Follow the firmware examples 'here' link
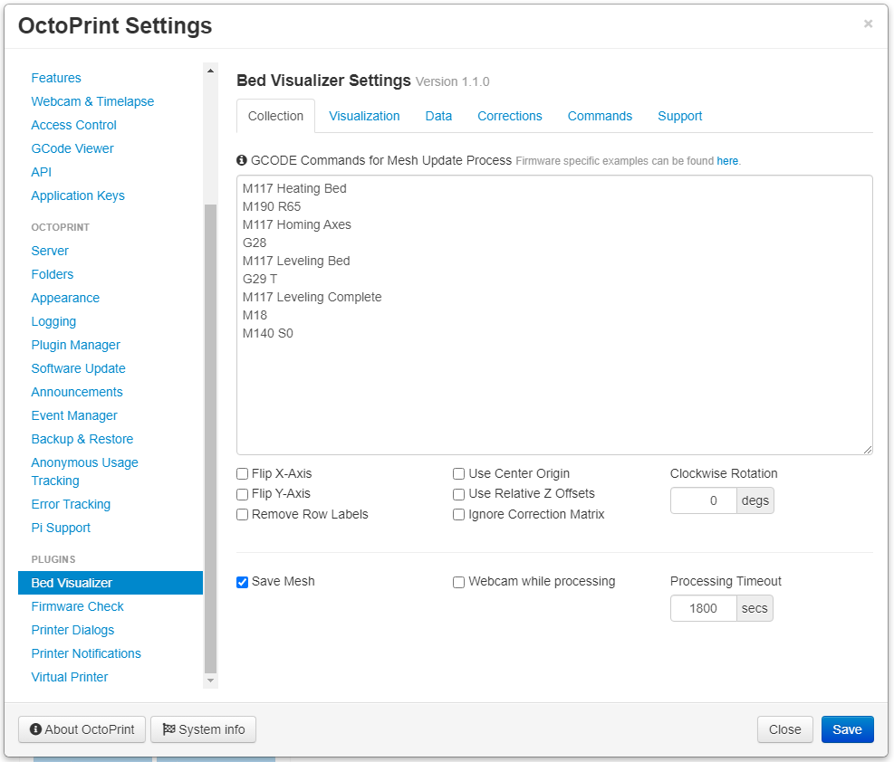This screenshot has width=894, height=762. (x=727, y=161)
